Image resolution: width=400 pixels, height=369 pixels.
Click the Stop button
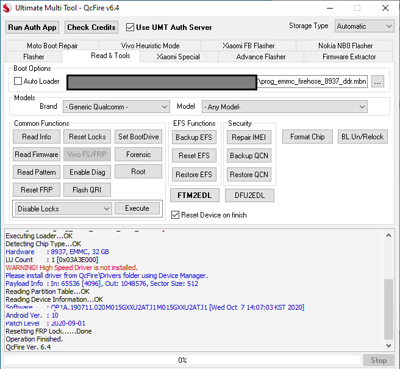pos(379,360)
